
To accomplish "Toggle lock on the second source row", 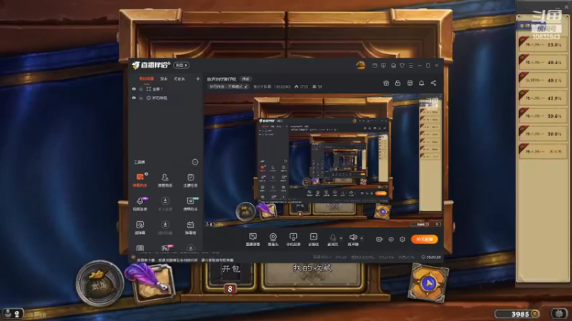I will (x=141, y=98).
